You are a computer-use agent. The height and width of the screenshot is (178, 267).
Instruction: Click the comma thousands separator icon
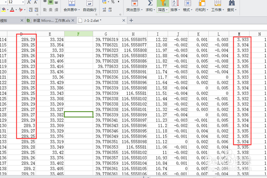point(118,2)
